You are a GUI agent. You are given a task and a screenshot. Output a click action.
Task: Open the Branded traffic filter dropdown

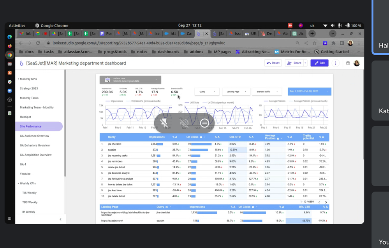(267, 92)
